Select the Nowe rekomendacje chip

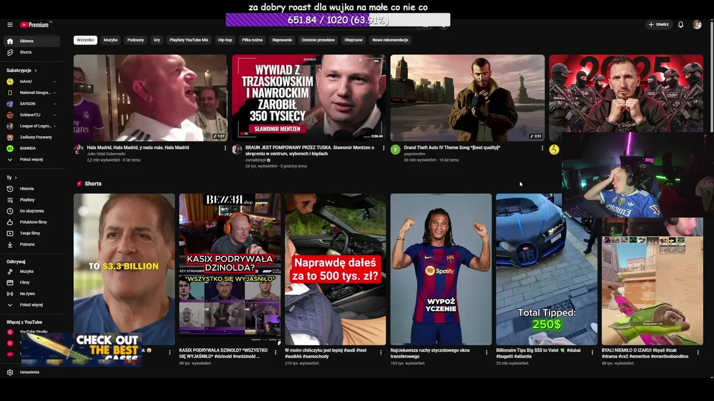[x=390, y=40]
